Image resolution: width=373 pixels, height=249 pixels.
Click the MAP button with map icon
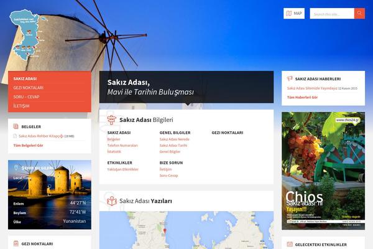294,13
